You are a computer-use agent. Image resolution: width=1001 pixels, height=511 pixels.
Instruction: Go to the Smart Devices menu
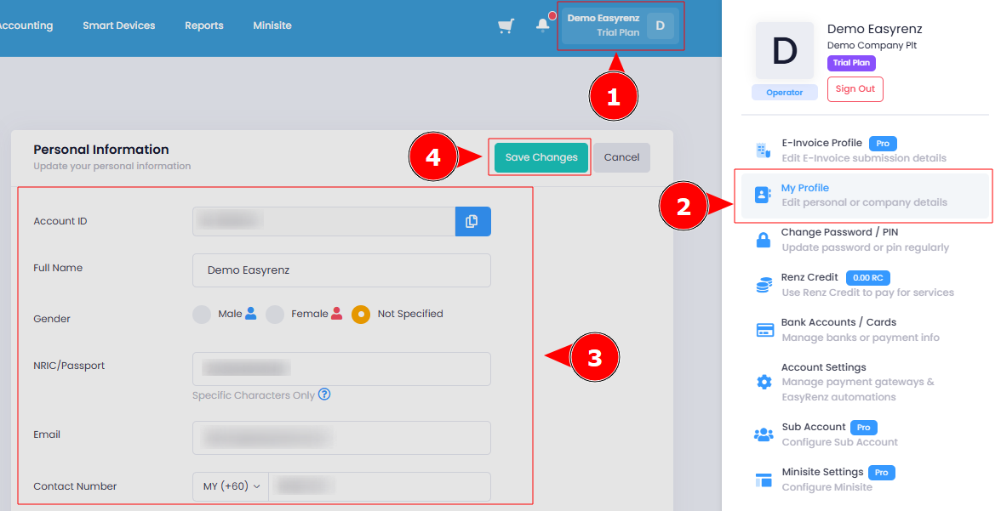119,26
